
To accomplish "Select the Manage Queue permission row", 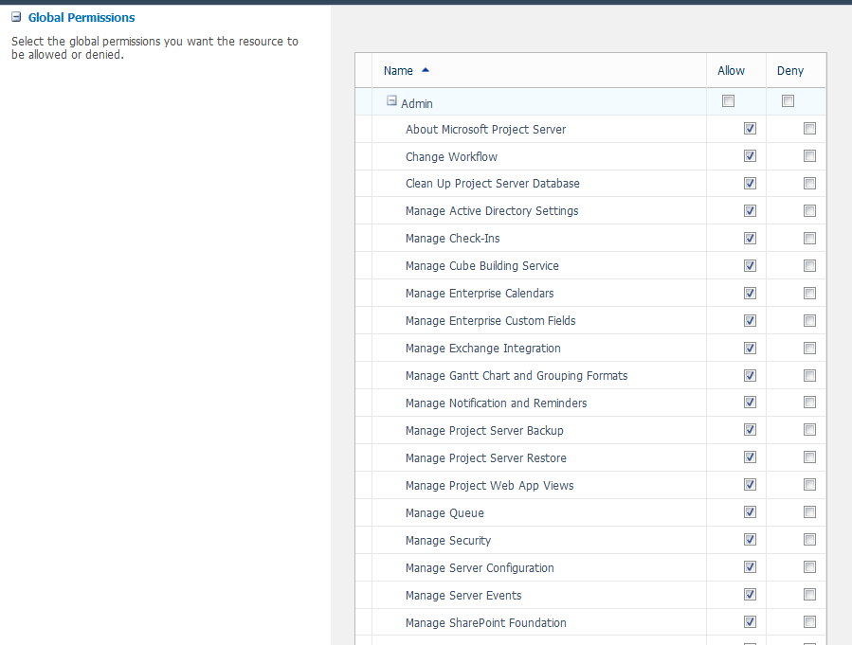I will [x=444, y=513].
